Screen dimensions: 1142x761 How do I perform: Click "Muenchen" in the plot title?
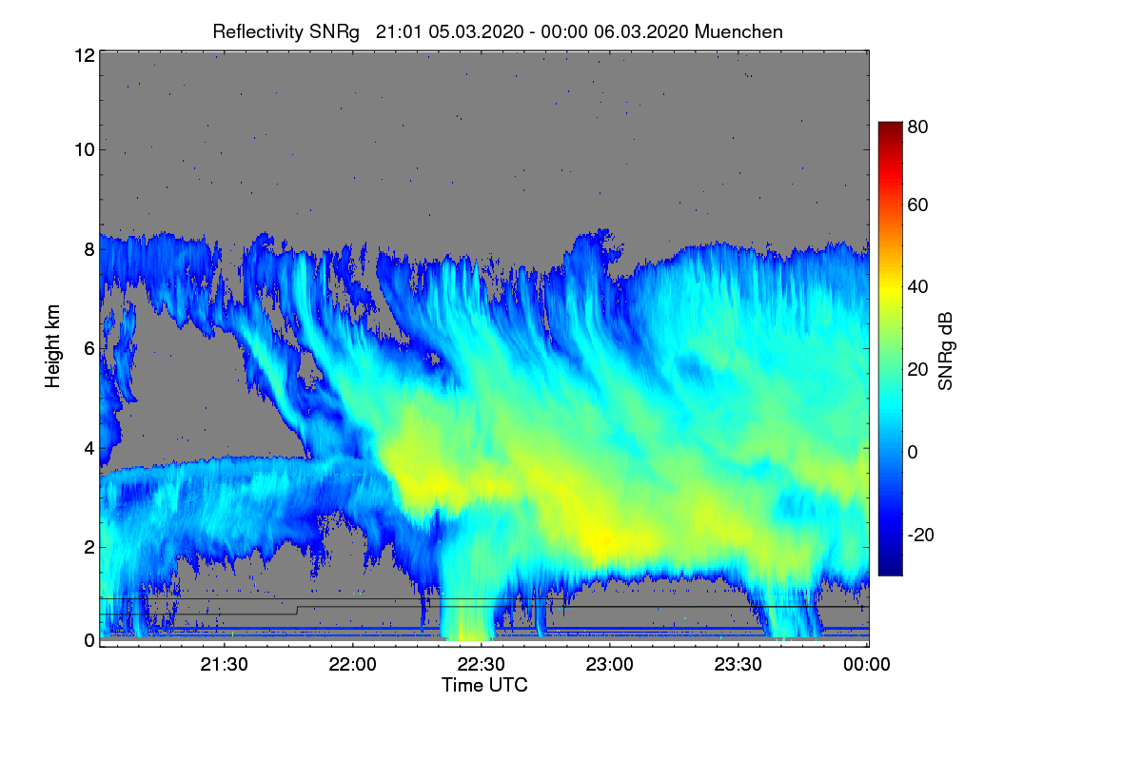[x=738, y=31]
